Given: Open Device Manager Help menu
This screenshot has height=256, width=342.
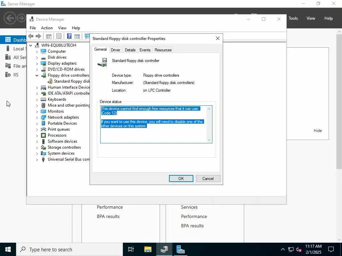Looking at the screenshot, I should 76,28.
